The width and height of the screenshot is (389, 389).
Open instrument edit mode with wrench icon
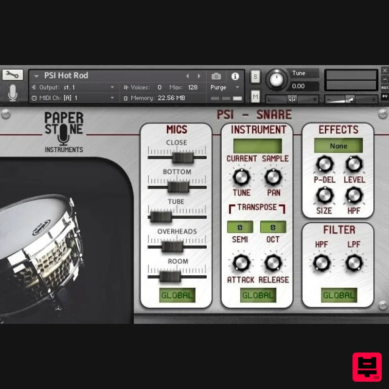tap(13, 75)
